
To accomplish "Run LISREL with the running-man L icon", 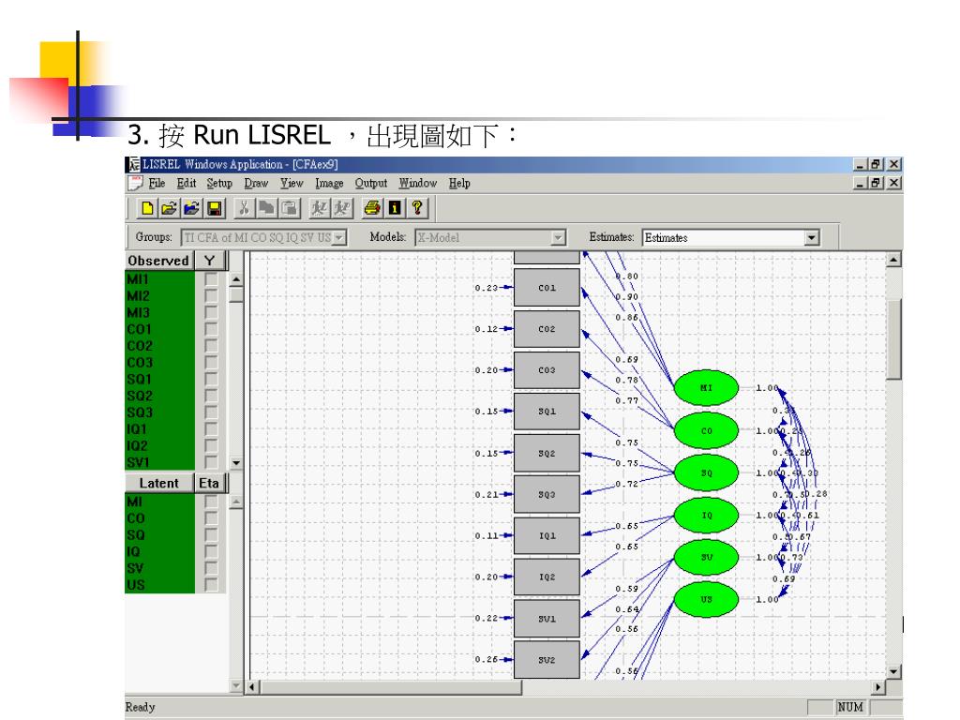I will click(x=319, y=209).
